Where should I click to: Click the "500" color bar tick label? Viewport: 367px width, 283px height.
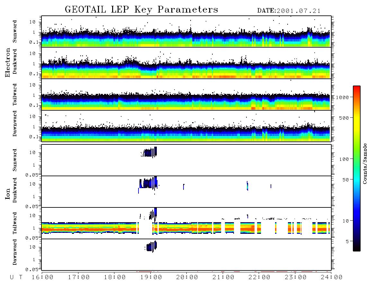click(x=344, y=118)
